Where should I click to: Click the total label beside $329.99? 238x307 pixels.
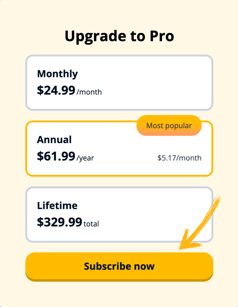(x=92, y=224)
